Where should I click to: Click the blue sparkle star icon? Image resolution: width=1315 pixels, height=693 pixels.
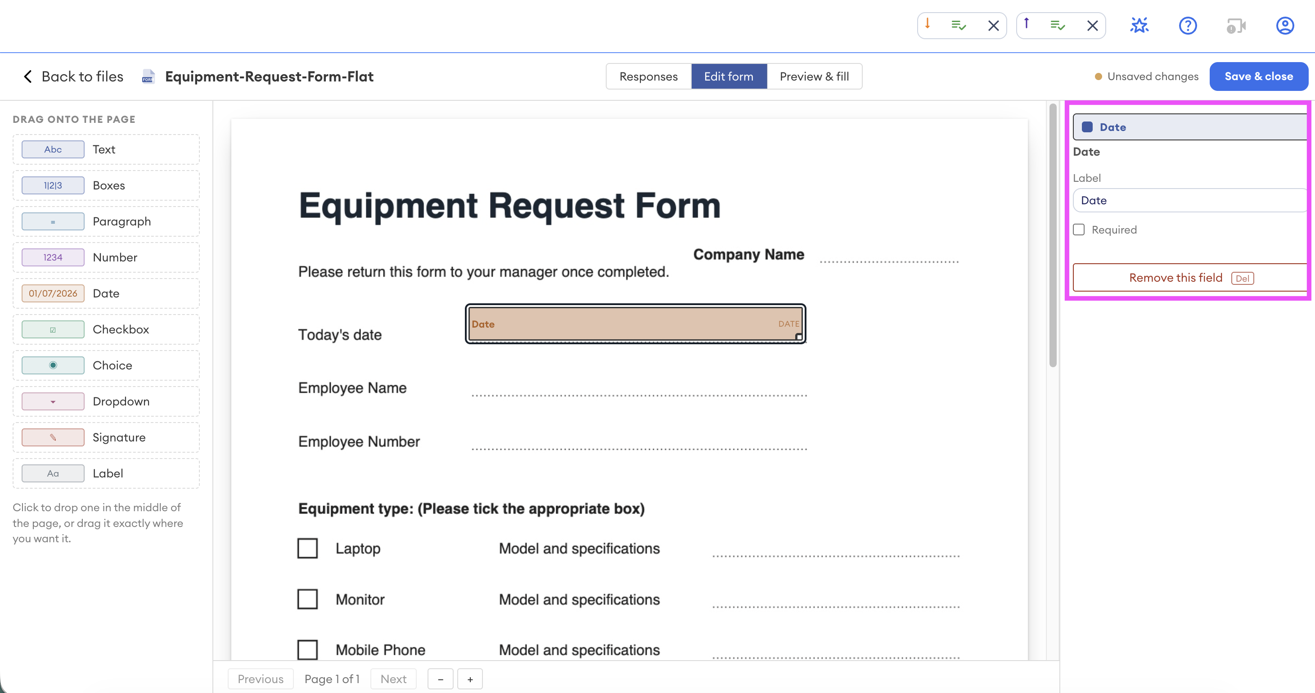click(x=1139, y=25)
